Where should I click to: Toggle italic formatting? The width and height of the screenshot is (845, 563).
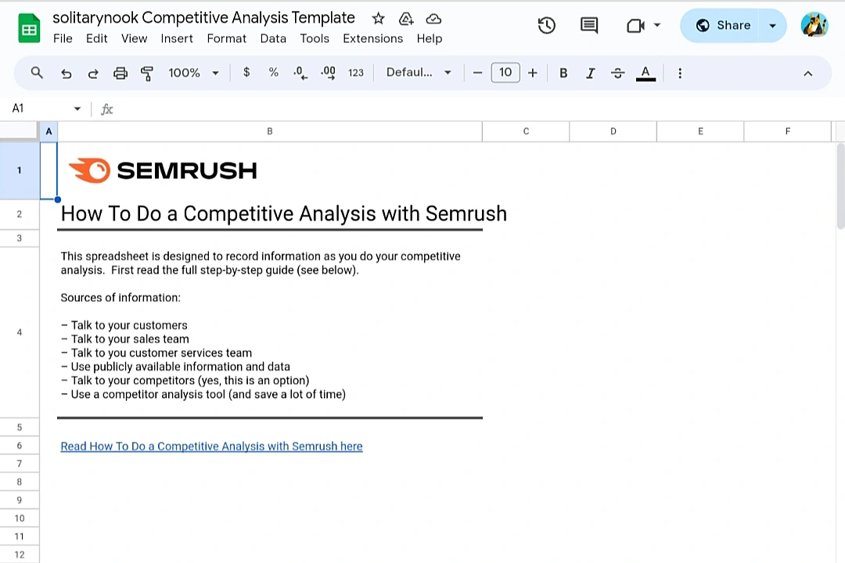(590, 73)
